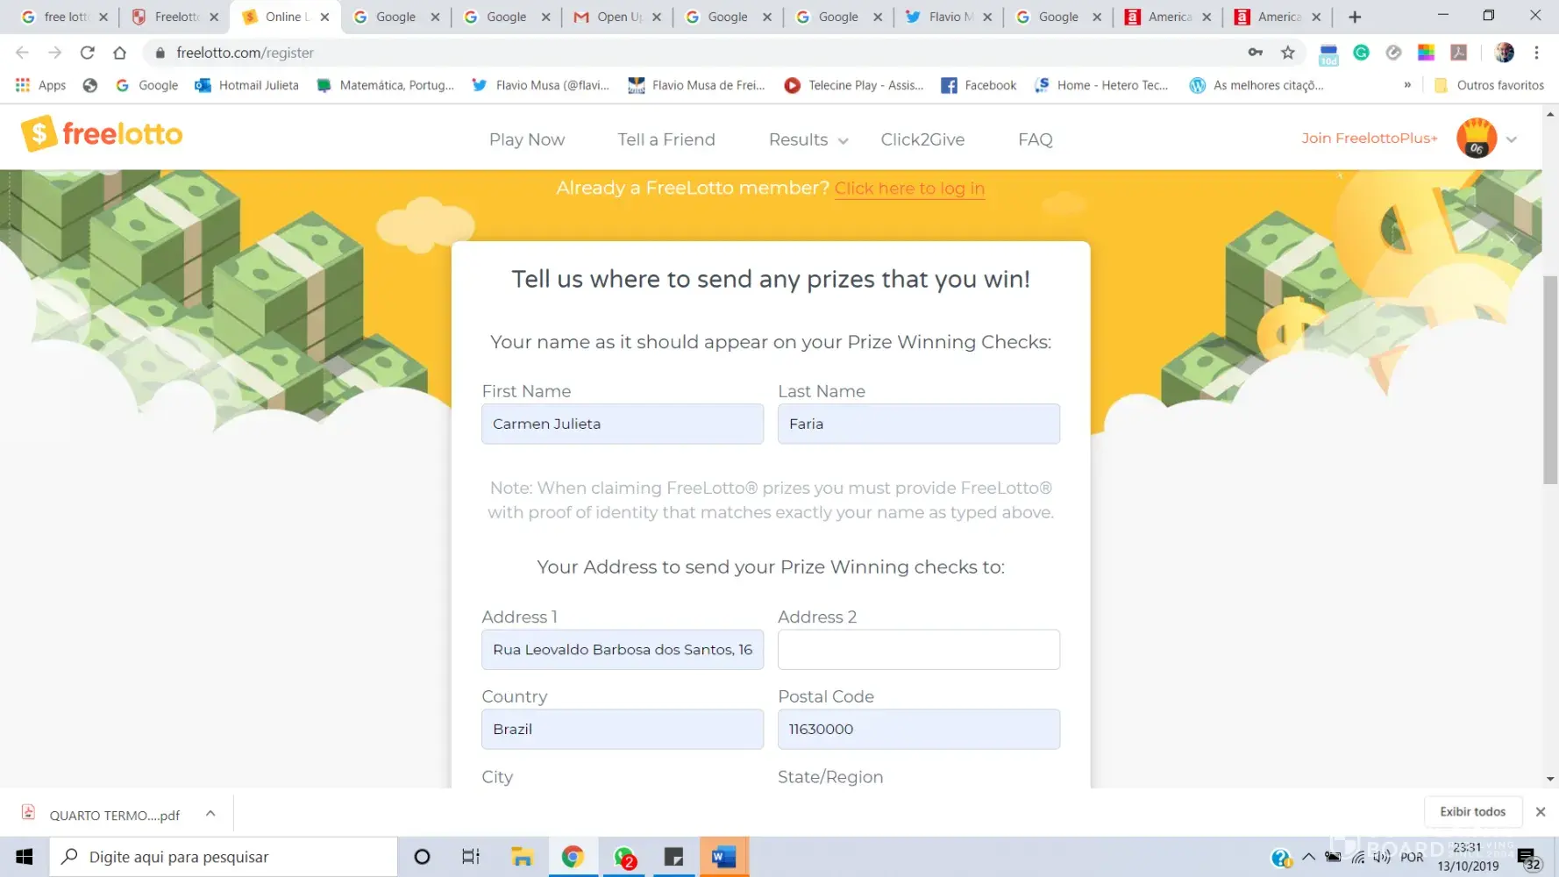
Task: Open the Outros favoritos bookmarks folder
Action: [1489, 85]
